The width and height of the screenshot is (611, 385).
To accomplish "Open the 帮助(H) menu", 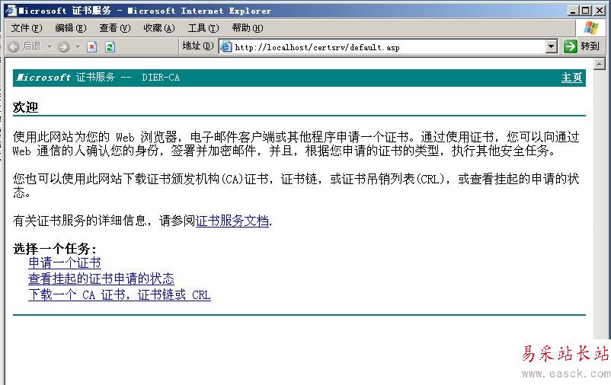I will (x=248, y=28).
